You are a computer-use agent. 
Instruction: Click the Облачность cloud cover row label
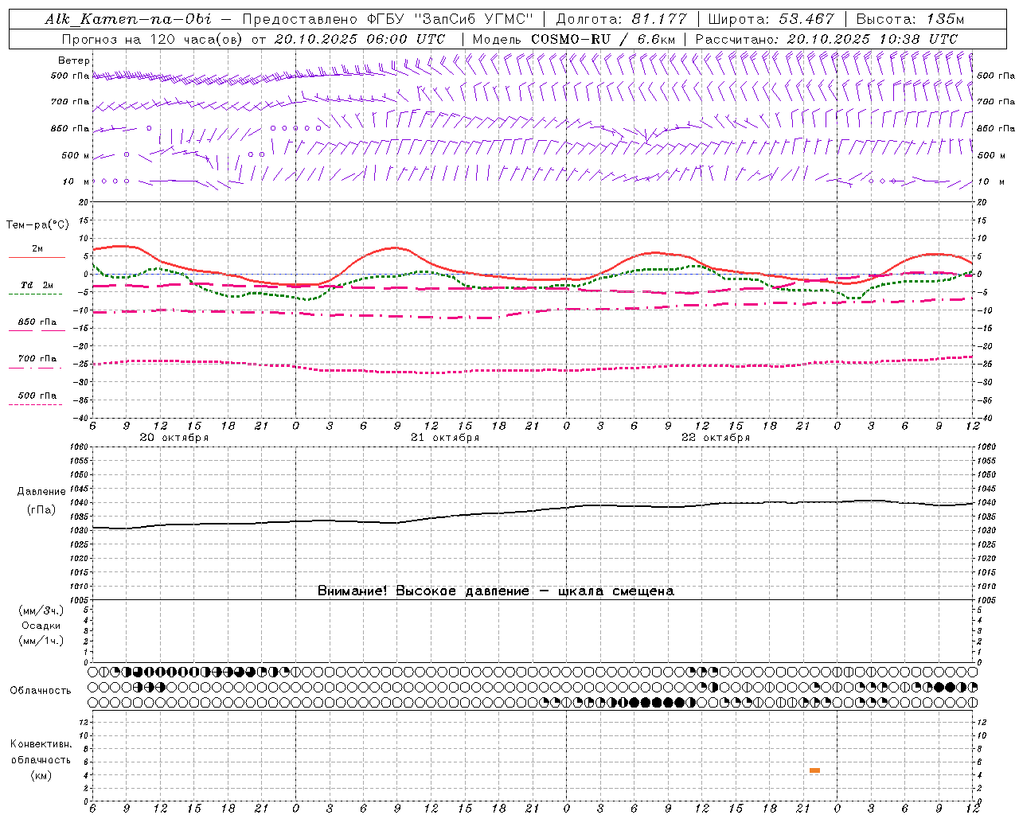point(41,691)
